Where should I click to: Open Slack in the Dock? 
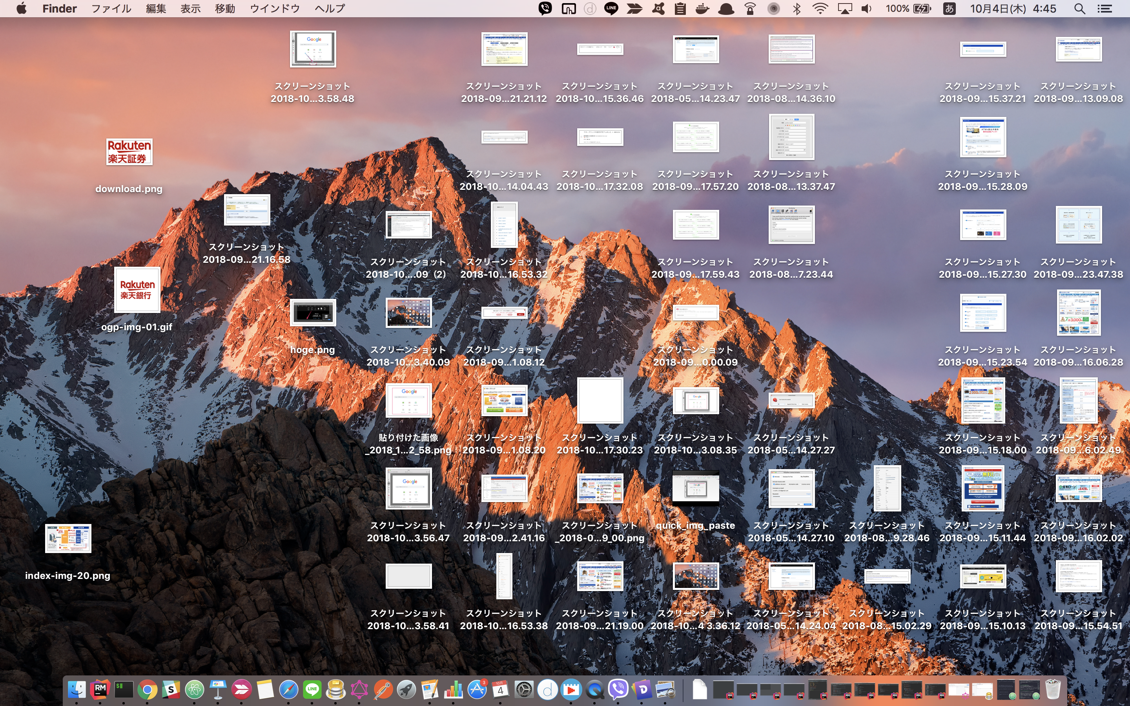tap(171, 690)
